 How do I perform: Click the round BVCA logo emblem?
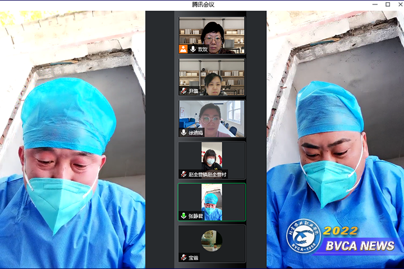304,236
